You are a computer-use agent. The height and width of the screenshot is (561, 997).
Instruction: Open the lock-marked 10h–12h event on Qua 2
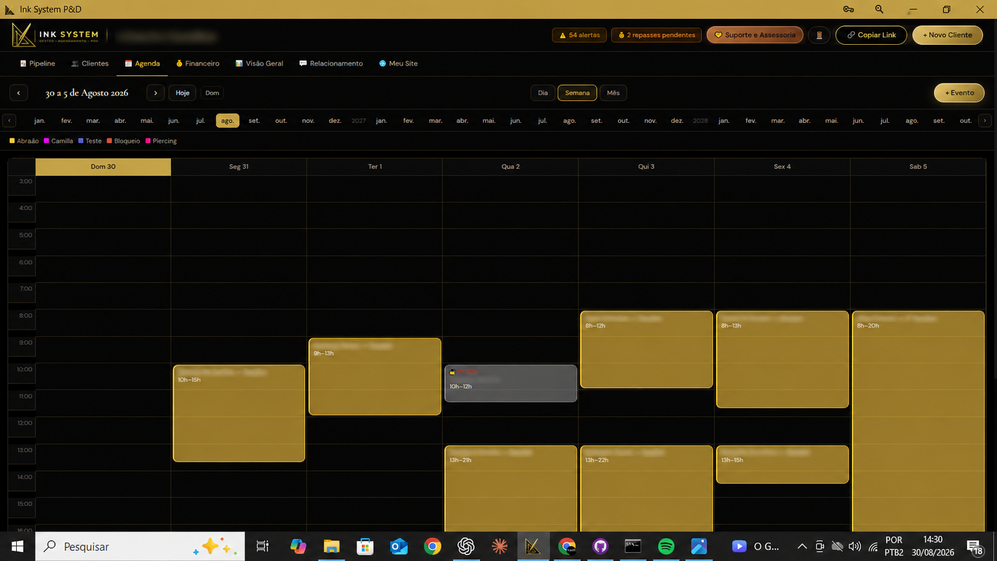click(x=510, y=383)
